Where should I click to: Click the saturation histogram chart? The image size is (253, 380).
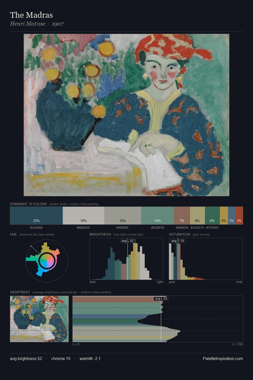coord(206,259)
